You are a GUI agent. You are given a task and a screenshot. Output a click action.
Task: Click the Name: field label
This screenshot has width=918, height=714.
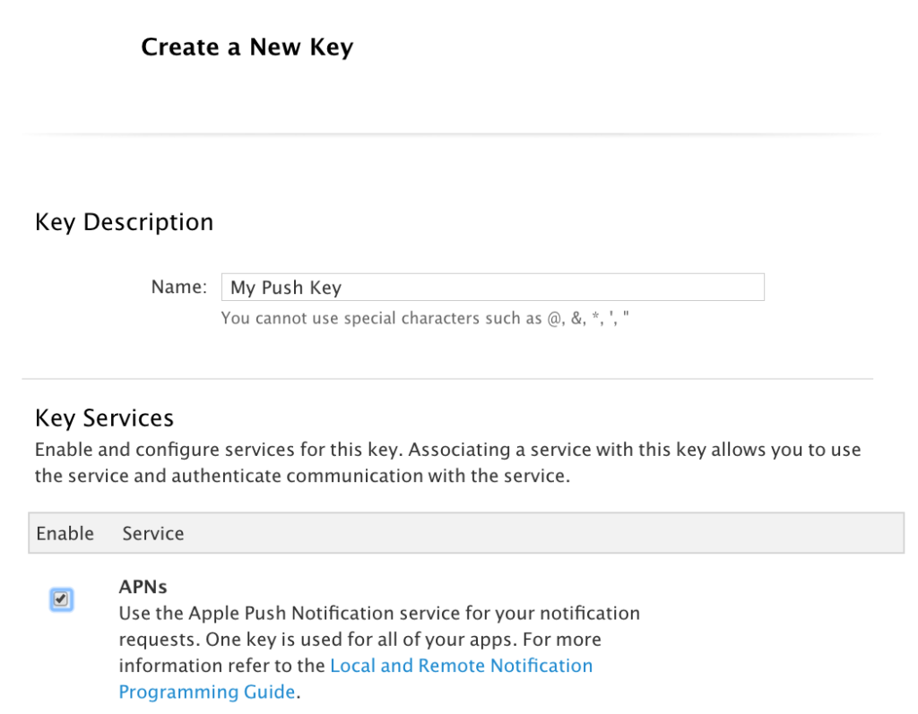point(178,288)
